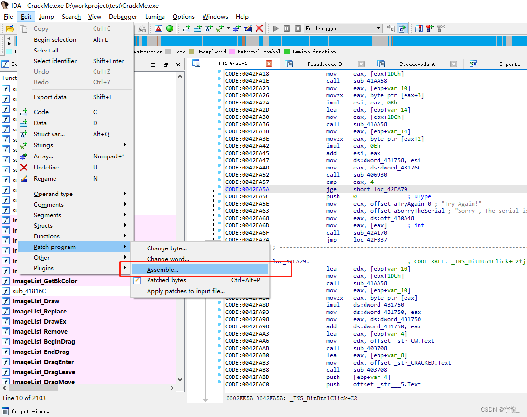This screenshot has width=527, height=417.
Task: Click the Data conversion toolbar icon
Action: pyautogui.click(x=198, y=28)
